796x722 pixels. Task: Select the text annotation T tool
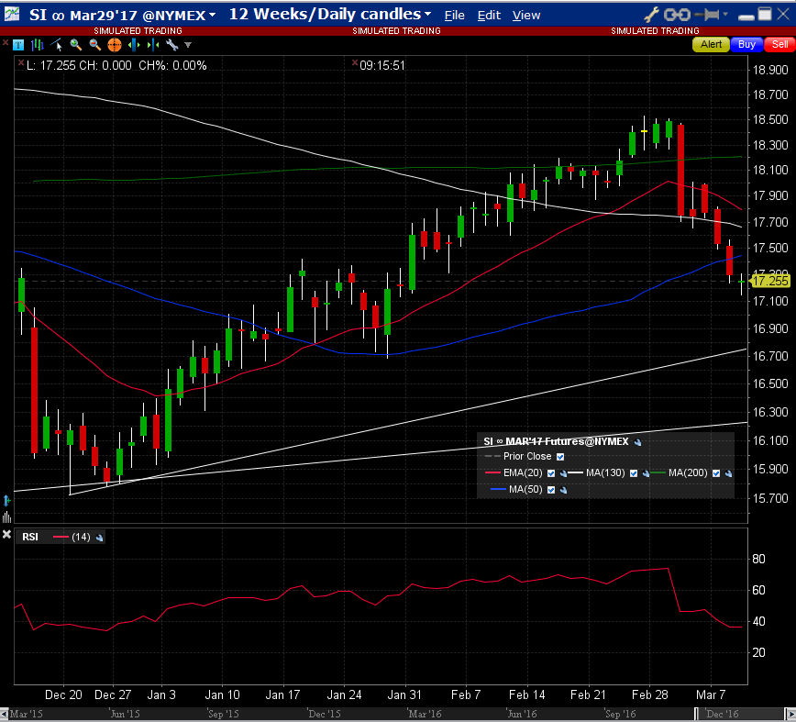(19, 45)
